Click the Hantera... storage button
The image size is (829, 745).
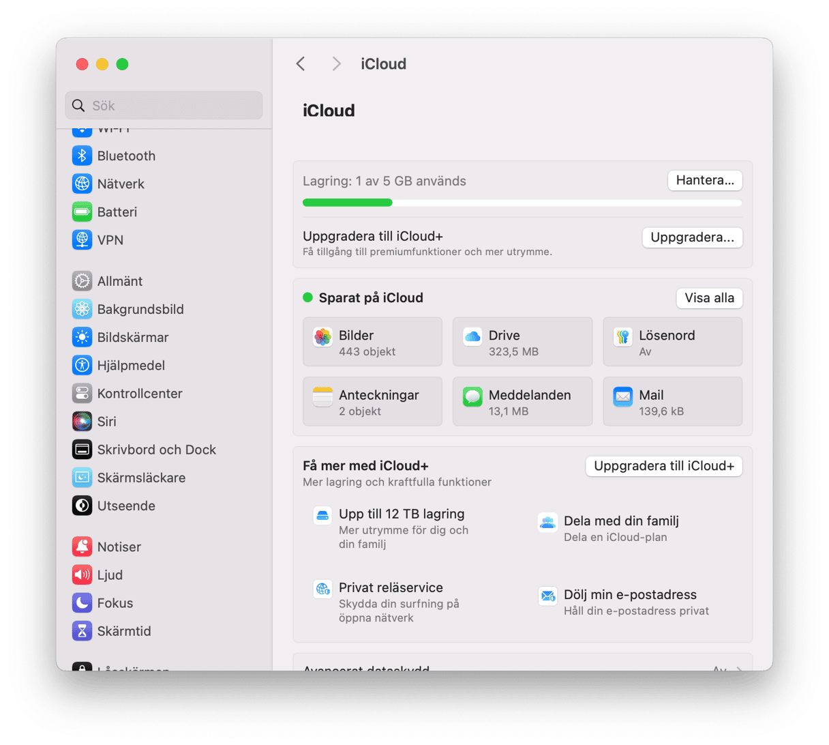tap(705, 180)
